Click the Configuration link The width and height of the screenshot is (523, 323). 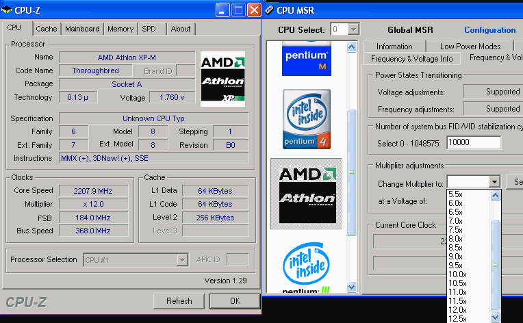pos(490,30)
